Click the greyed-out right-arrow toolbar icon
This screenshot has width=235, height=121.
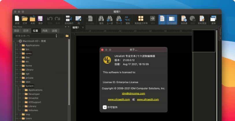[x=153, y=18]
